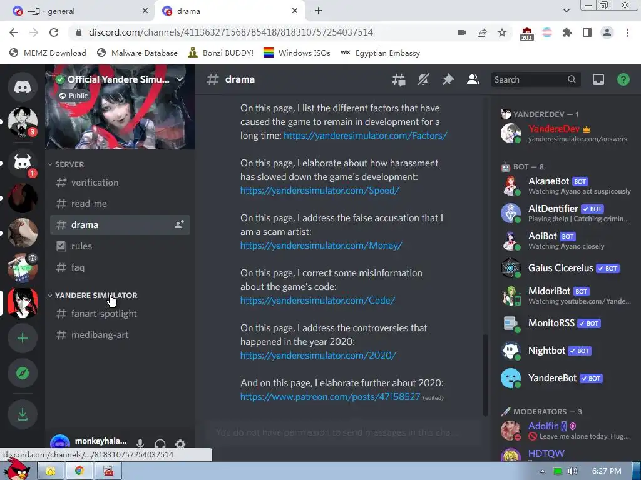Explore public servers compass icon
Screen dimensions: 641x480
23,373
